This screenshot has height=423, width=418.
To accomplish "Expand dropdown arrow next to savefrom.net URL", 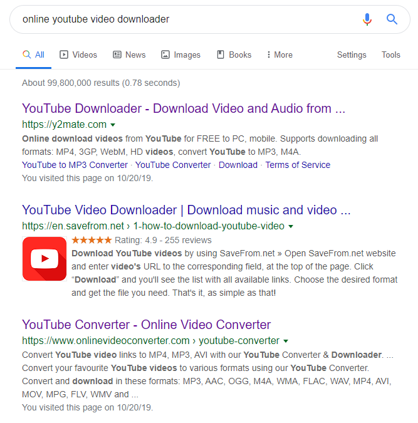I will pos(291,226).
